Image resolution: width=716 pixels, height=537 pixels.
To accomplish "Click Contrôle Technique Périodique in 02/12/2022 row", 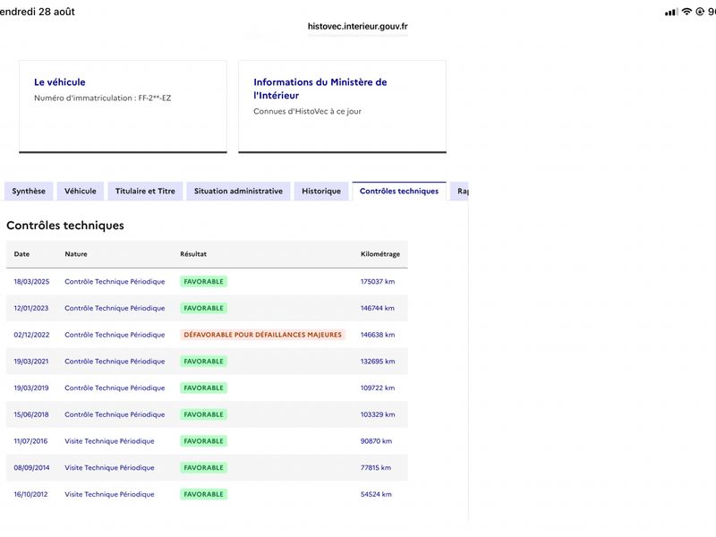I will pyautogui.click(x=115, y=335).
